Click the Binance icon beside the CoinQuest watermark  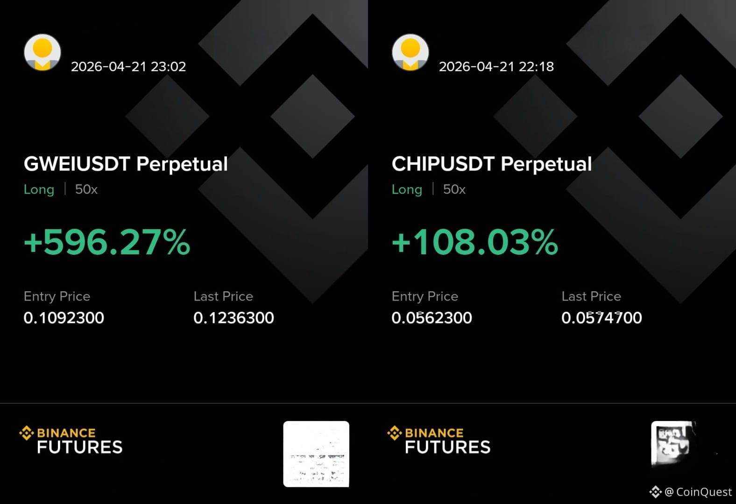coord(655,492)
